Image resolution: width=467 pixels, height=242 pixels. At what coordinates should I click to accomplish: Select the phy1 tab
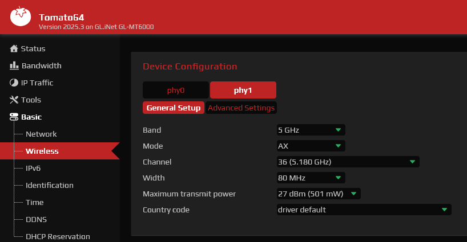[243, 90]
